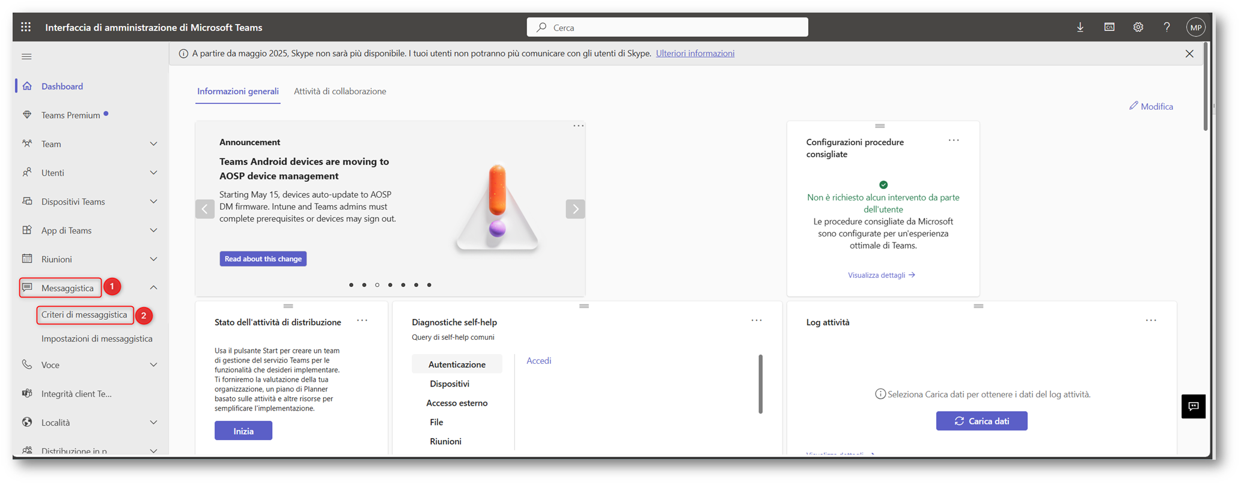Screen dimensions: 1241x485
Task: Click the App di Teams icon
Action: (27, 230)
